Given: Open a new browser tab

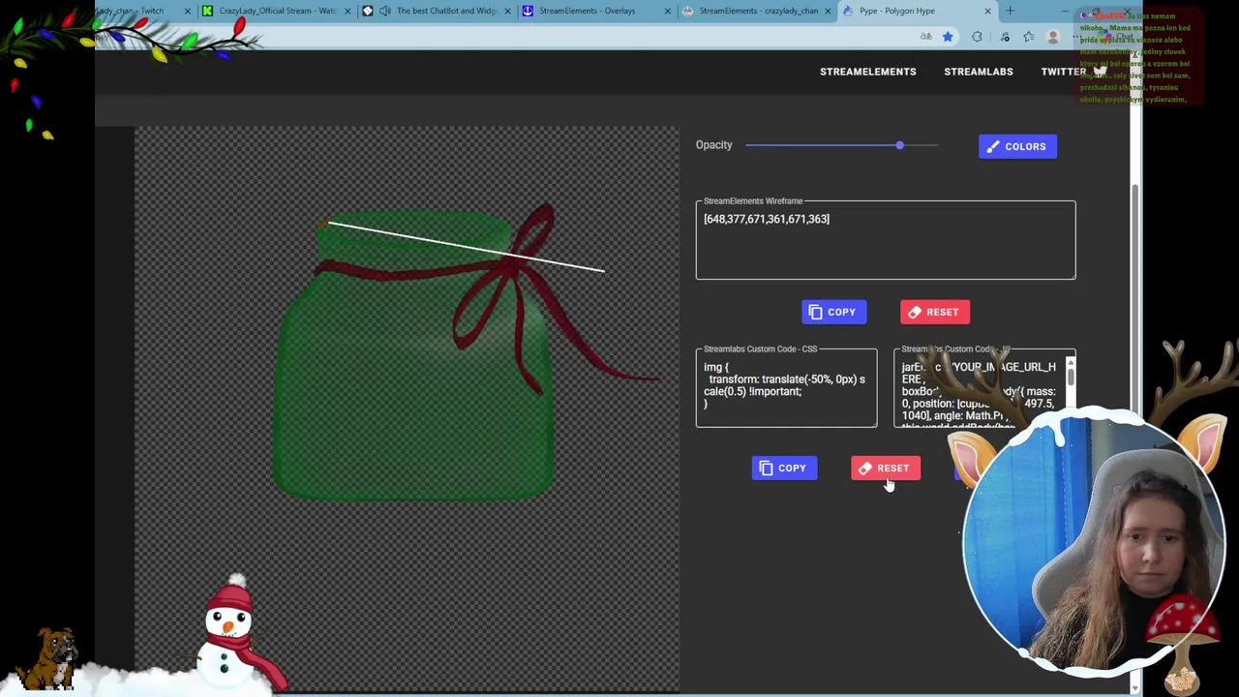Looking at the screenshot, I should pos(1010,11).
